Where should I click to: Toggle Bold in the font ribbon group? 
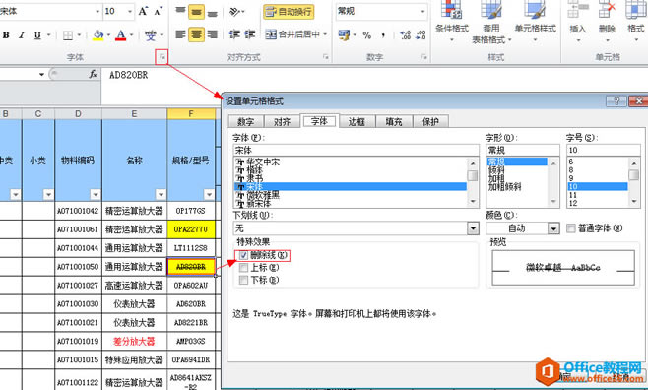coord(6,35)
